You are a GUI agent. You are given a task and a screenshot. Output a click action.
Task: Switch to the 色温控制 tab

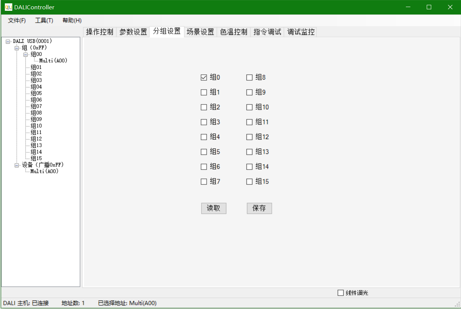[233, 32]
